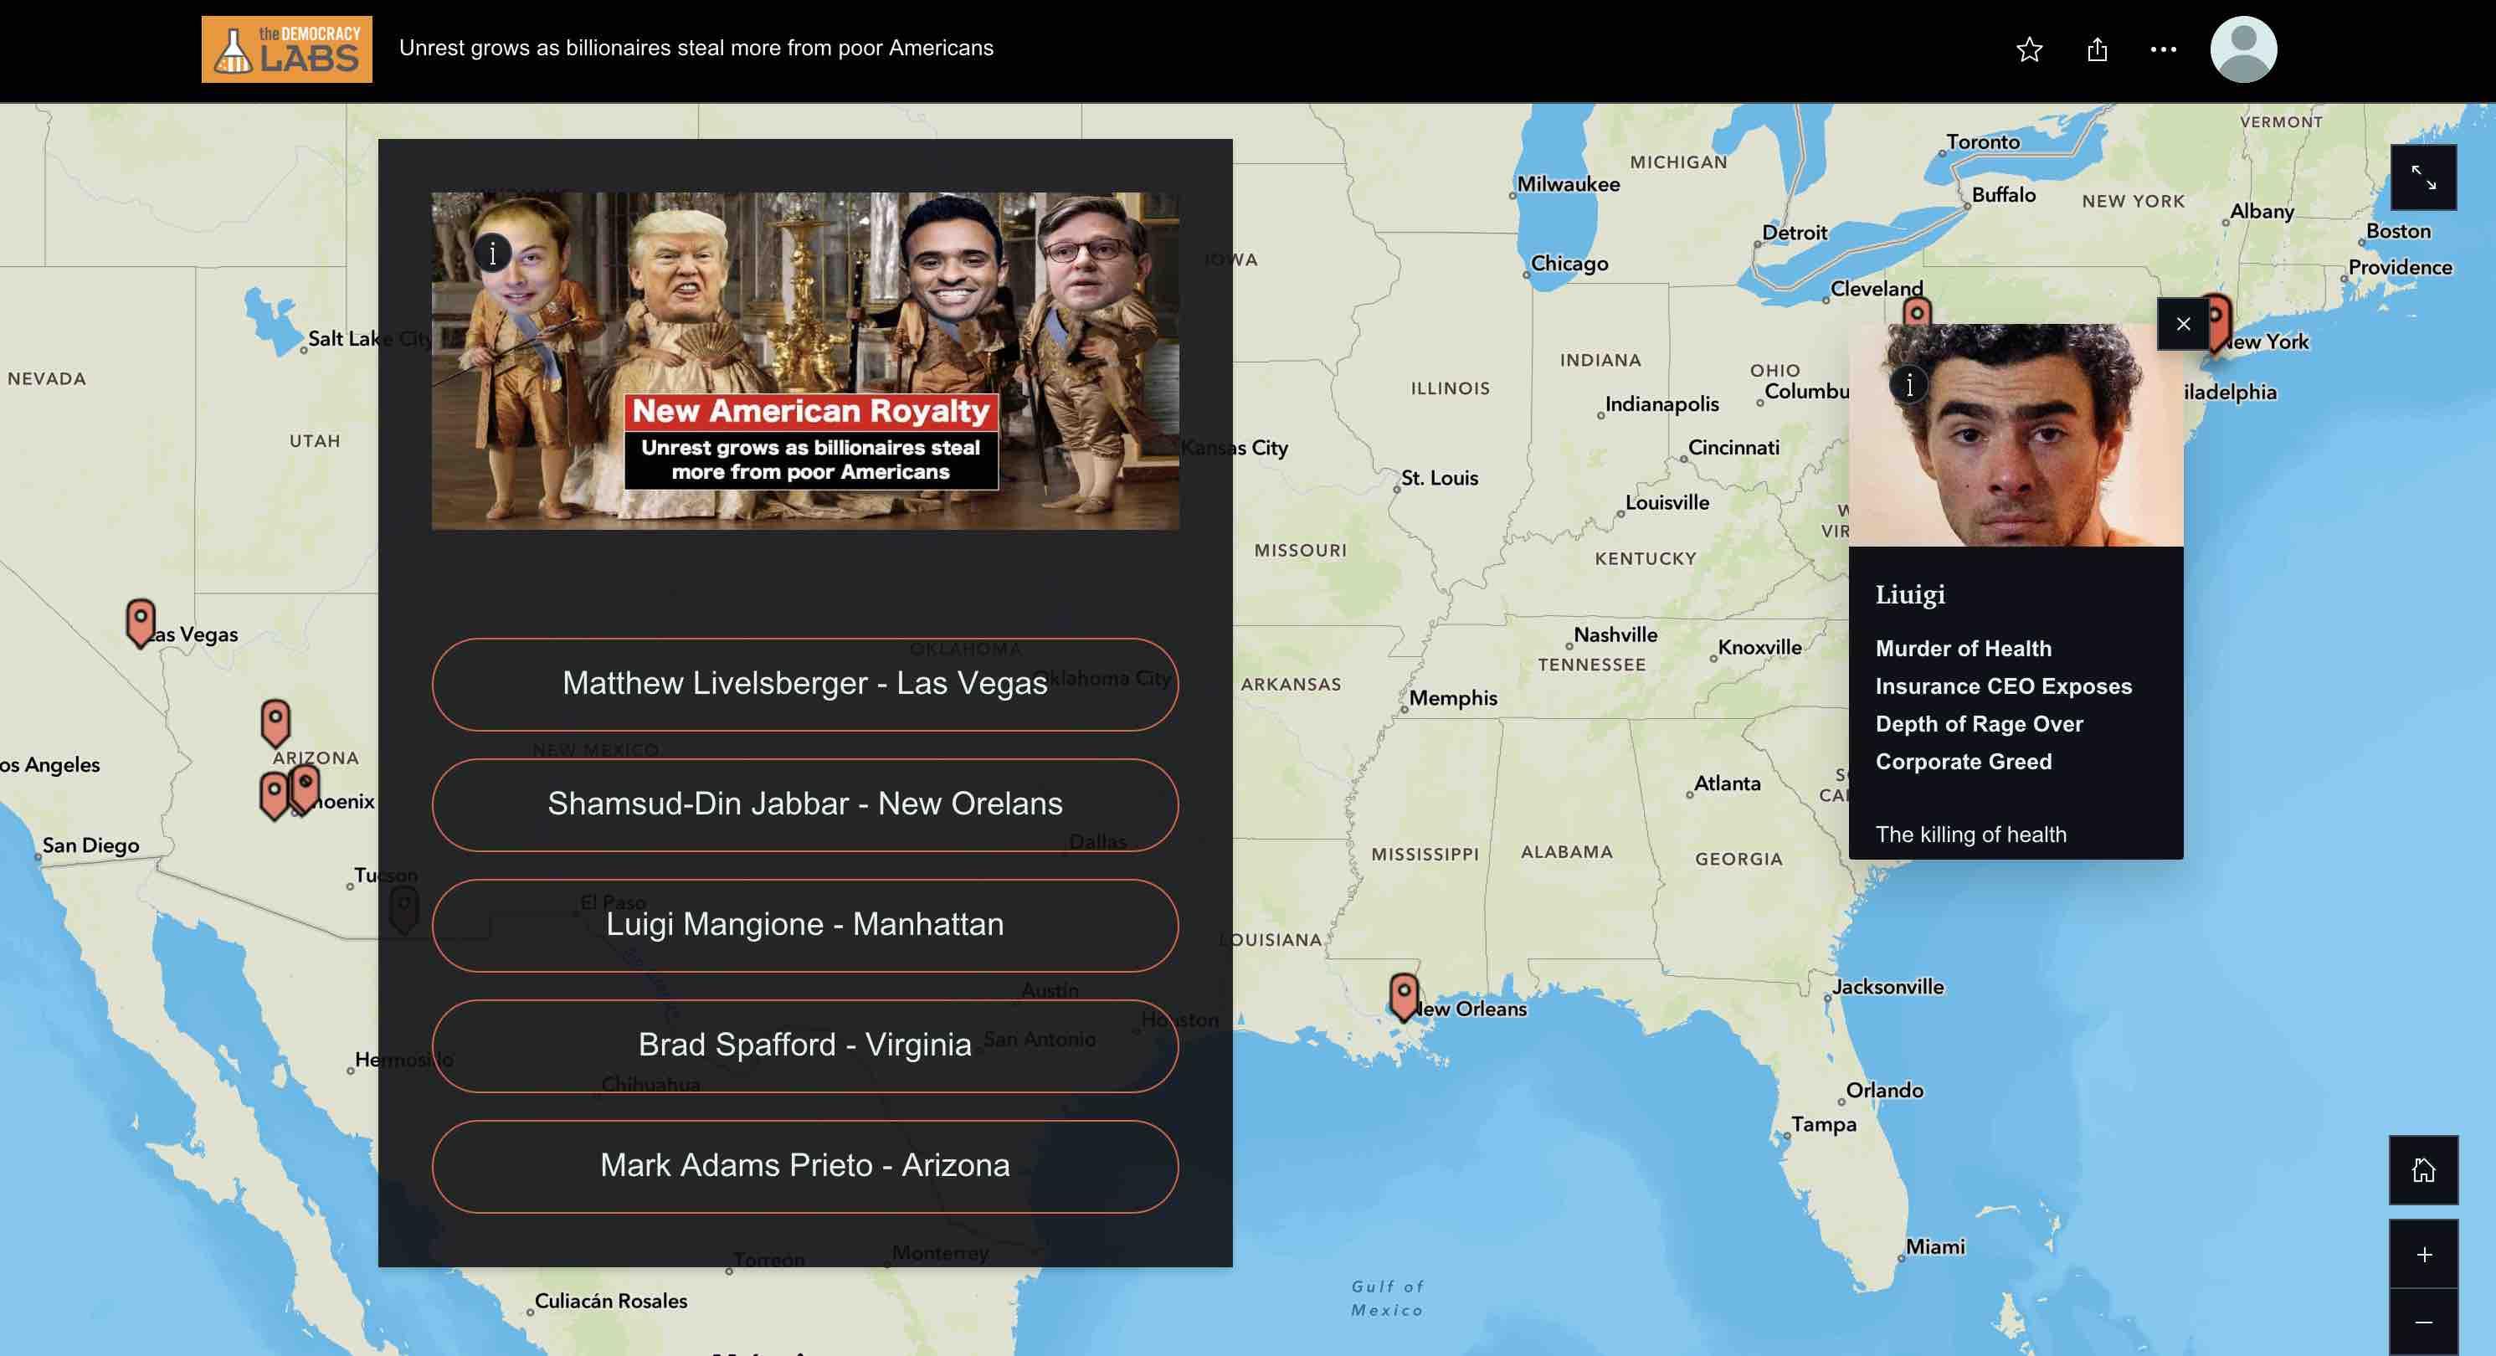This screenshot has height=1356, width=2496.
Task: Click the Boston city label
Action: click(2398, 231)
